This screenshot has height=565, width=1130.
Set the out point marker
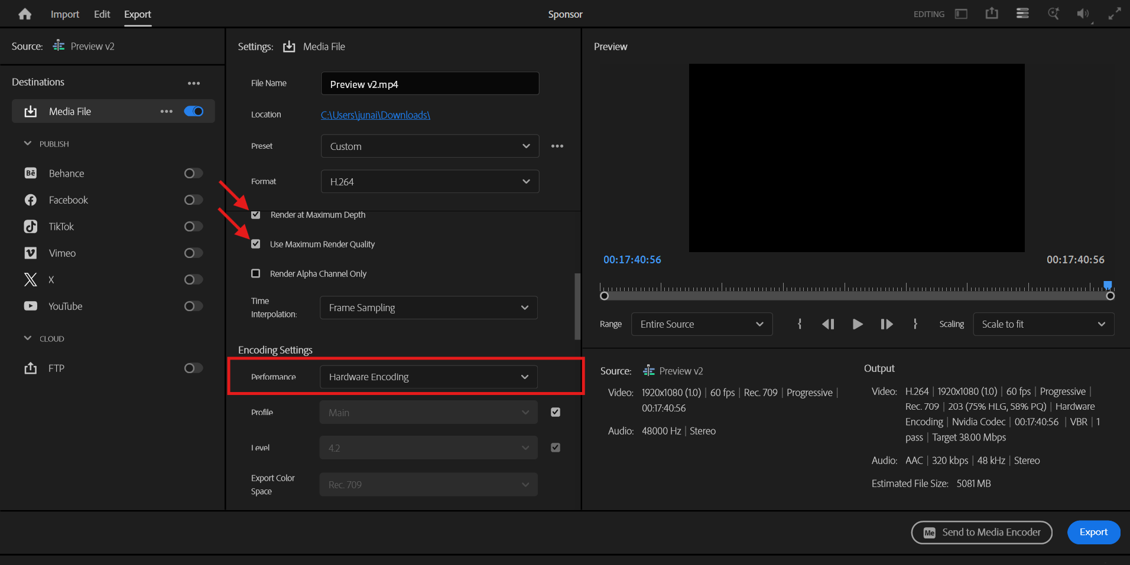tap(915, 324)
